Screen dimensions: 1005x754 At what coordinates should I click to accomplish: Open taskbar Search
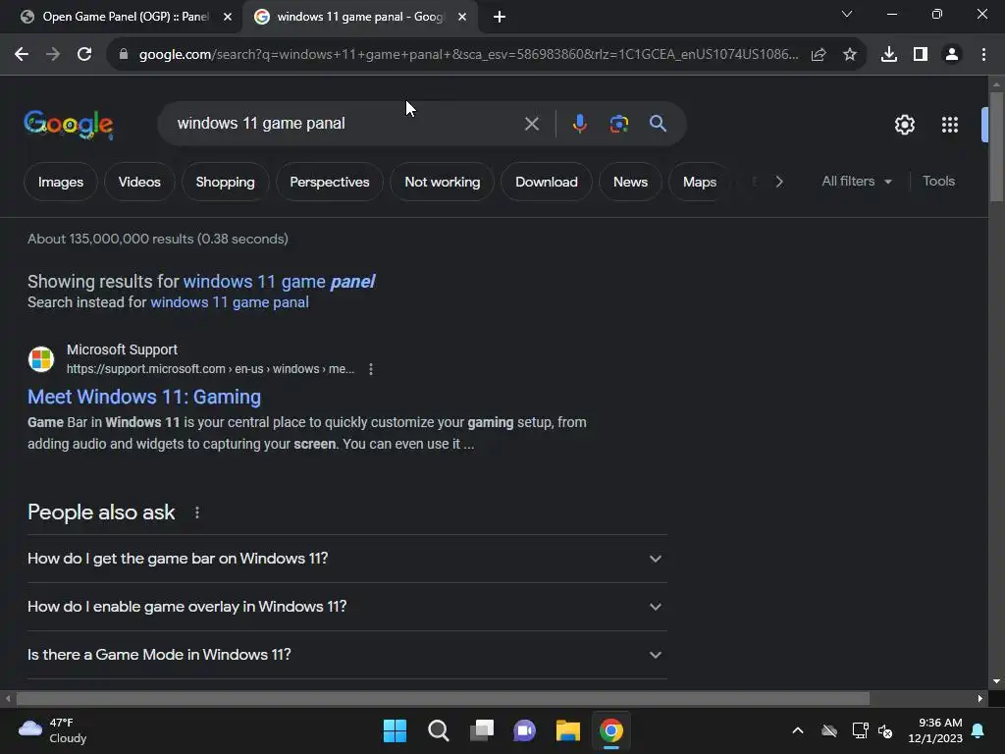[x=439, y=730]
